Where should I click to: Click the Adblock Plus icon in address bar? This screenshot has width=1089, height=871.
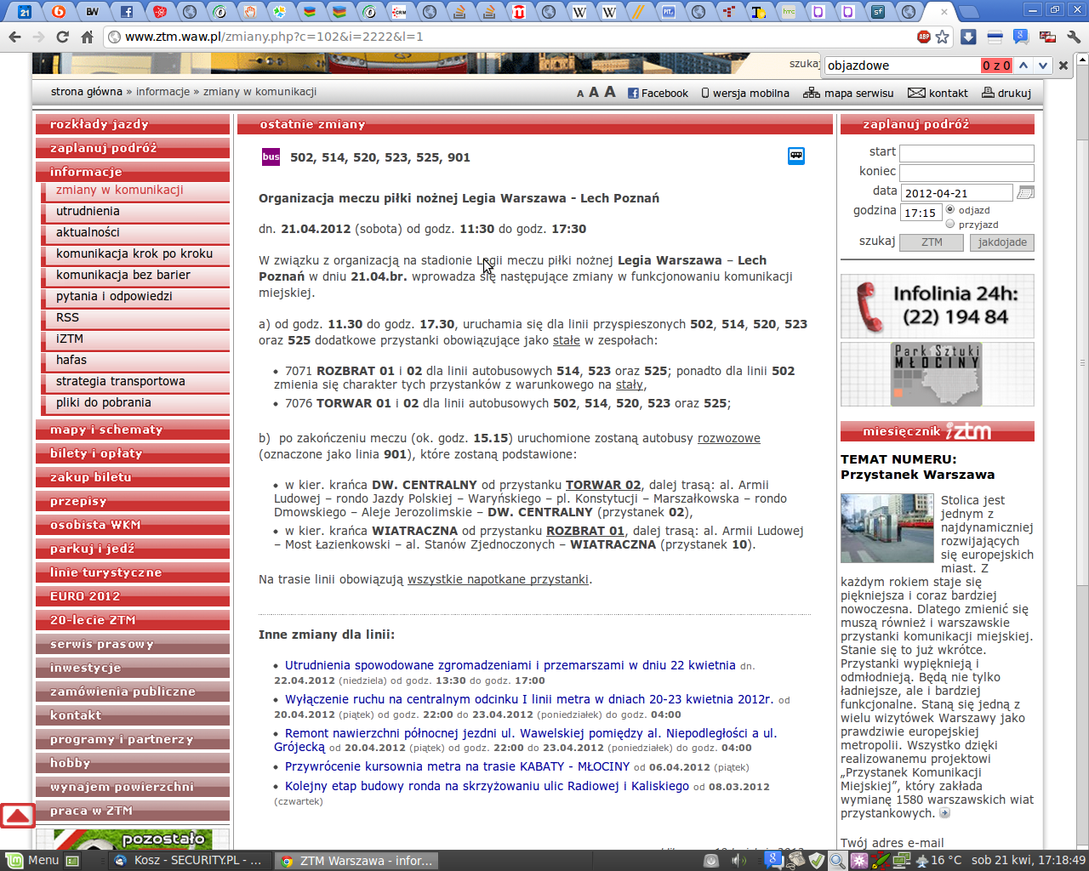pos(924,37)
